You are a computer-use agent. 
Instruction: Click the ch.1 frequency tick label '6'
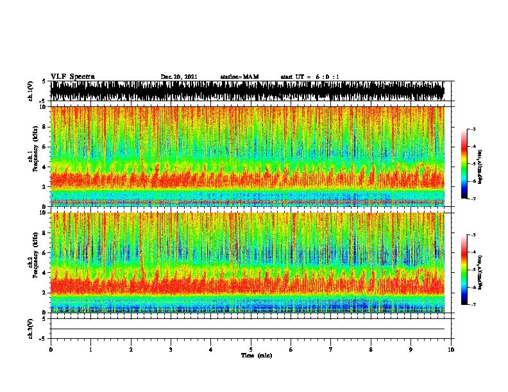click(44, 147)
